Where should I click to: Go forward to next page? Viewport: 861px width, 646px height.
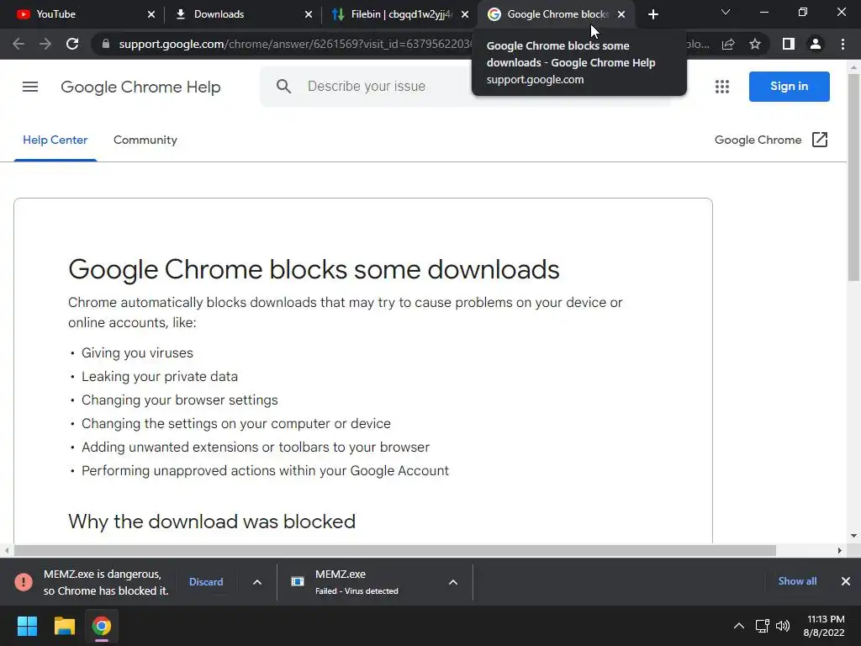[x=45, y=44]
